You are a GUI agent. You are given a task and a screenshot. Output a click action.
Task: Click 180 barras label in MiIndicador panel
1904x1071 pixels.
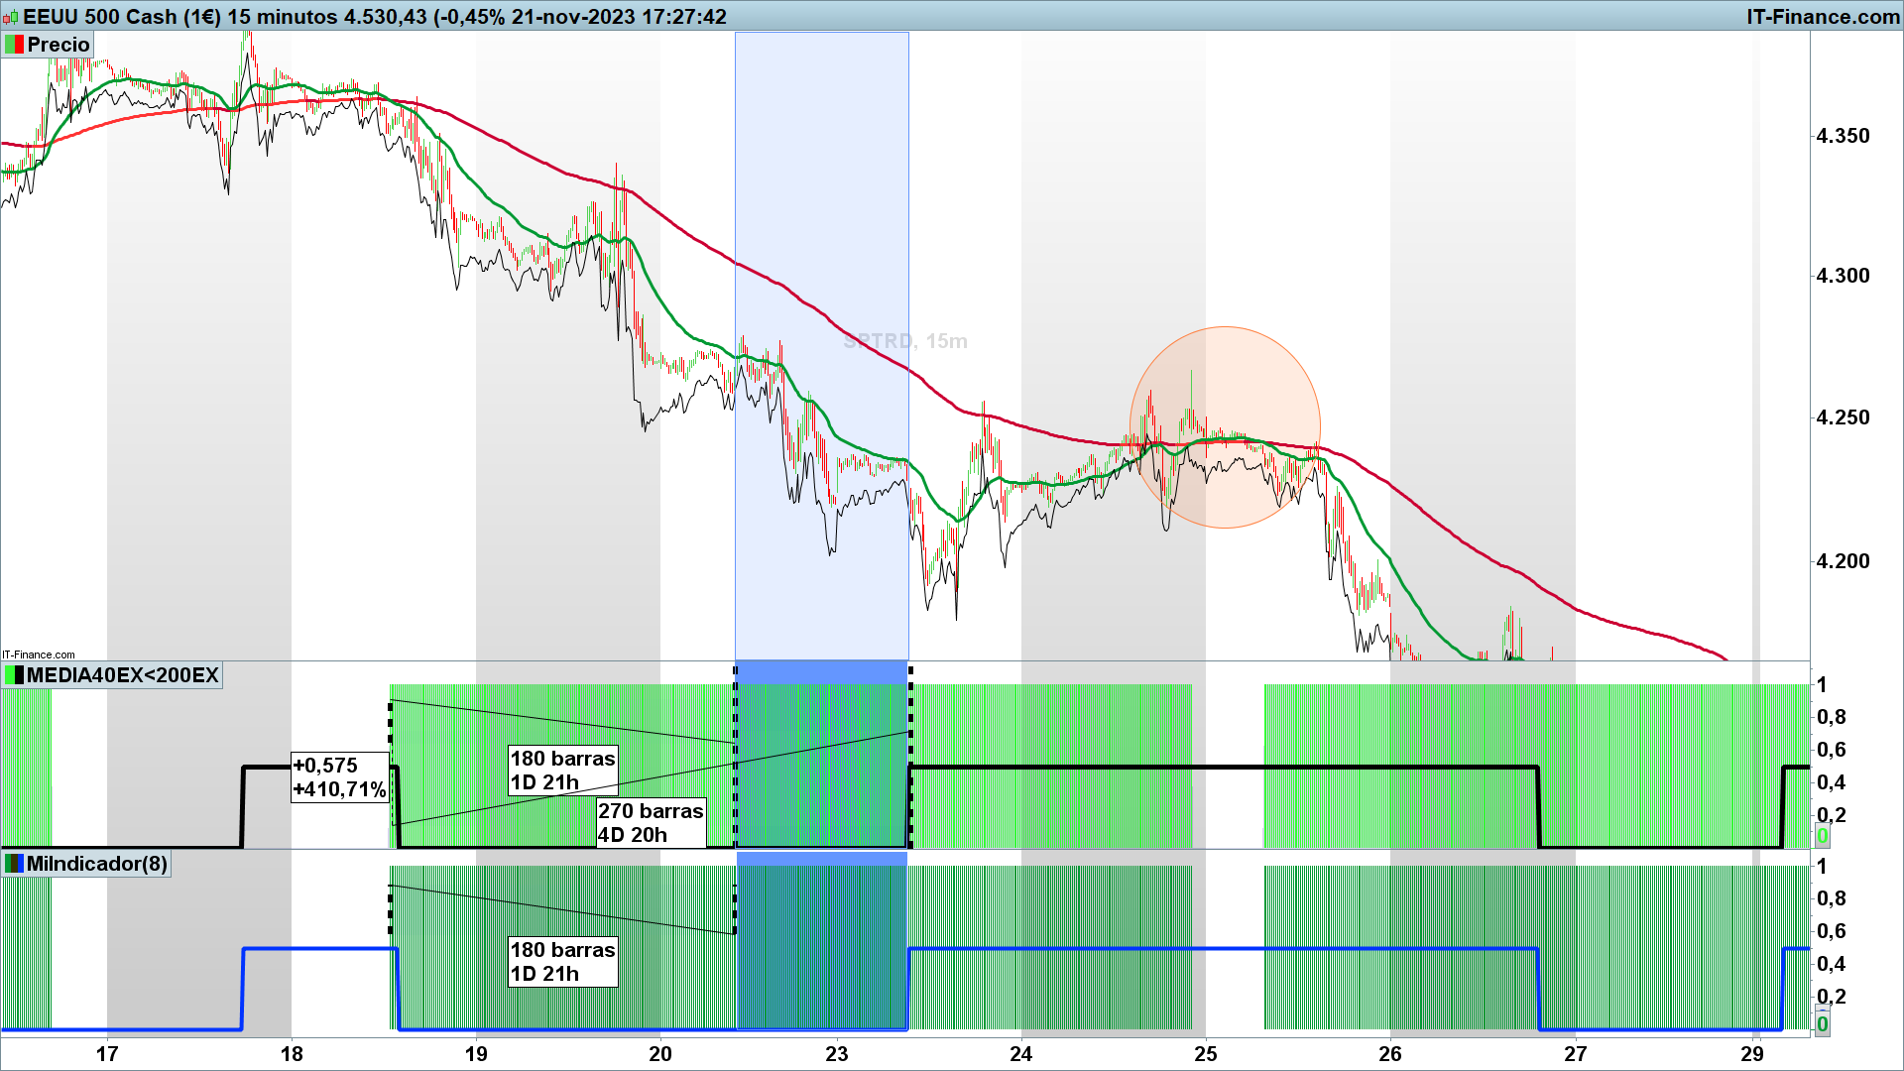pyautogui.click(x=562, y=962)
